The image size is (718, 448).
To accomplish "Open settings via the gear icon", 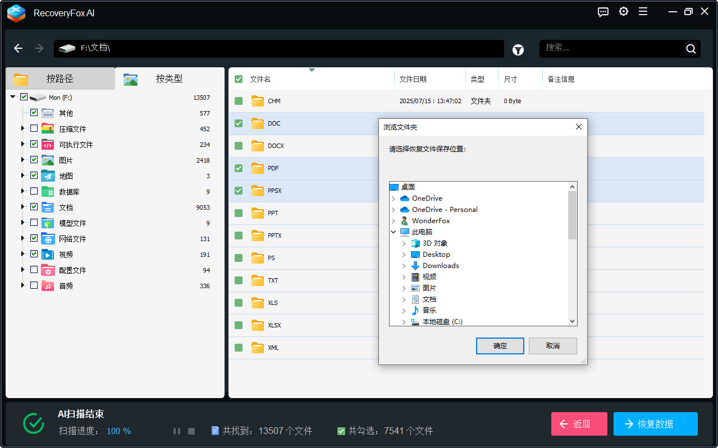I will click(623, 11).
